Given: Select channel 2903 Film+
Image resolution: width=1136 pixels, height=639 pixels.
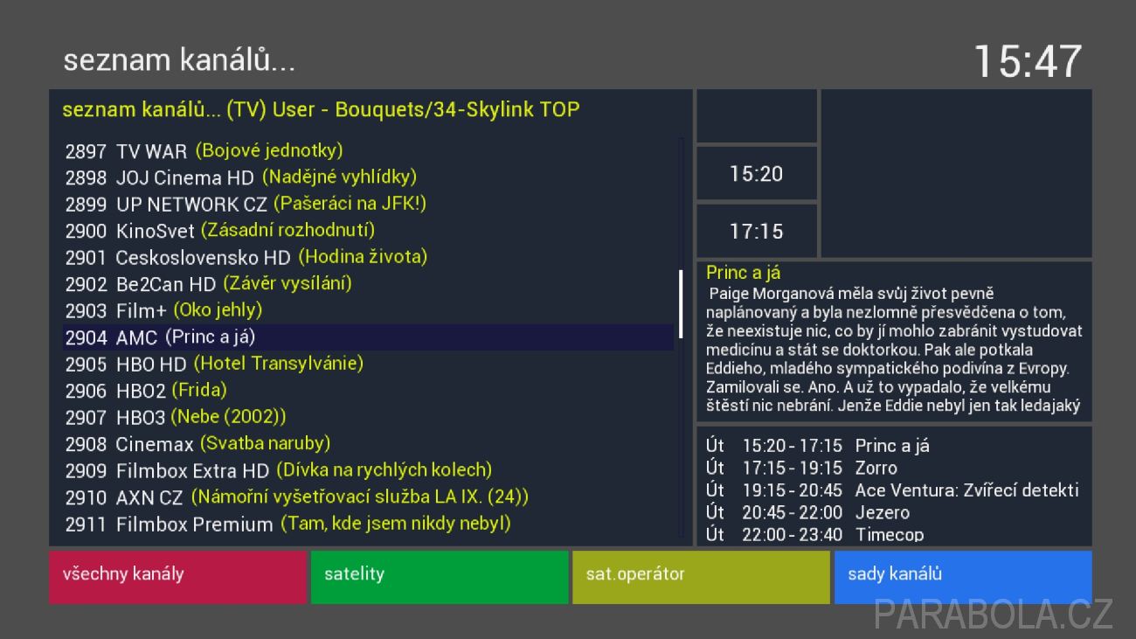Looking at the screenshot, I should pos(368,310).
